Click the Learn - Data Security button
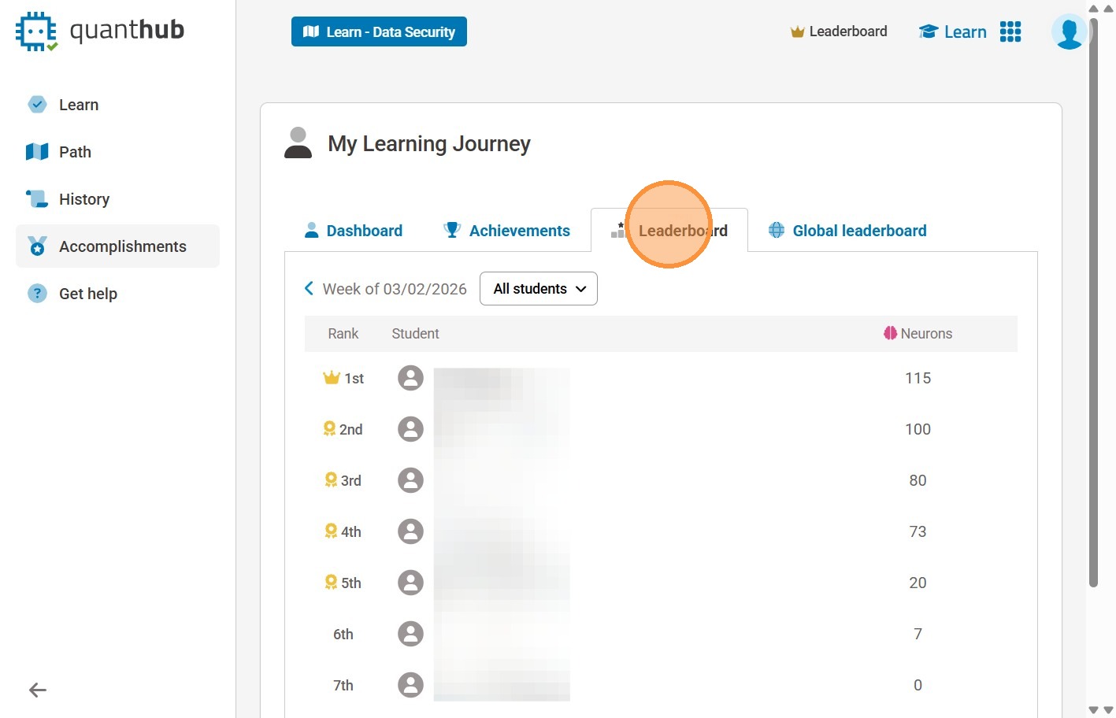The height and width of the screenshot is (718, 1116). 379,31
